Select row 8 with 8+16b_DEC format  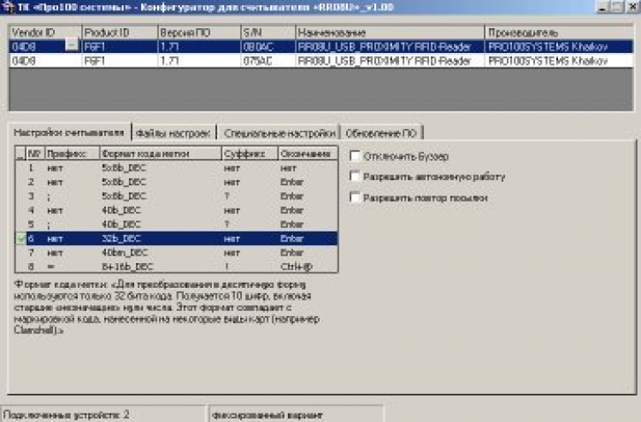click(x=176, y=267)
